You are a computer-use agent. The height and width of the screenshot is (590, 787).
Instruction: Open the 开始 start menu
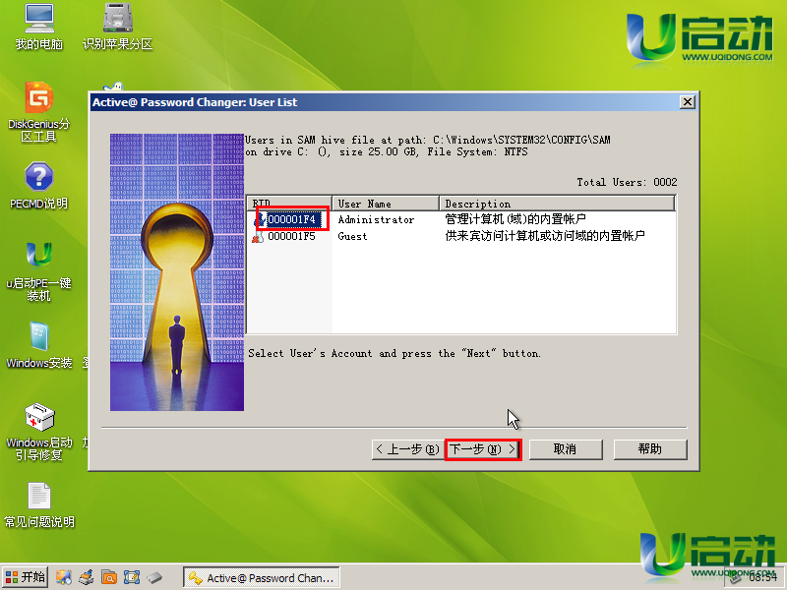(26, 577)
